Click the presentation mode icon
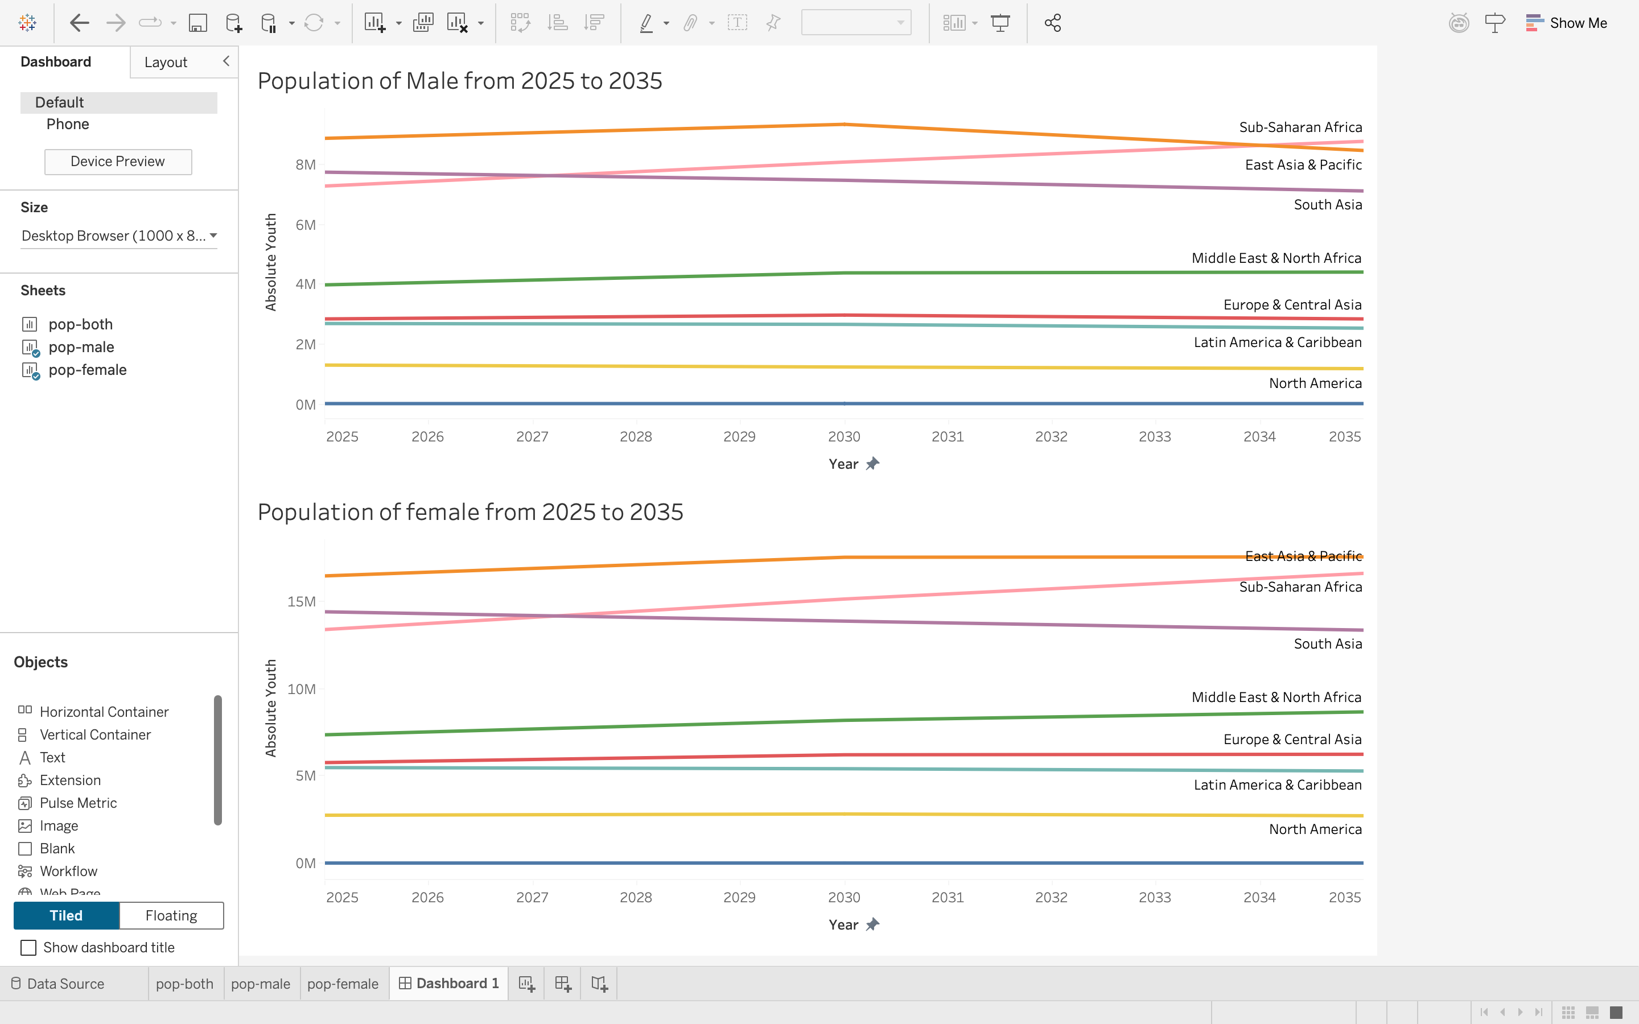Screen dimensions: 1639x1024 point(1000,23)
